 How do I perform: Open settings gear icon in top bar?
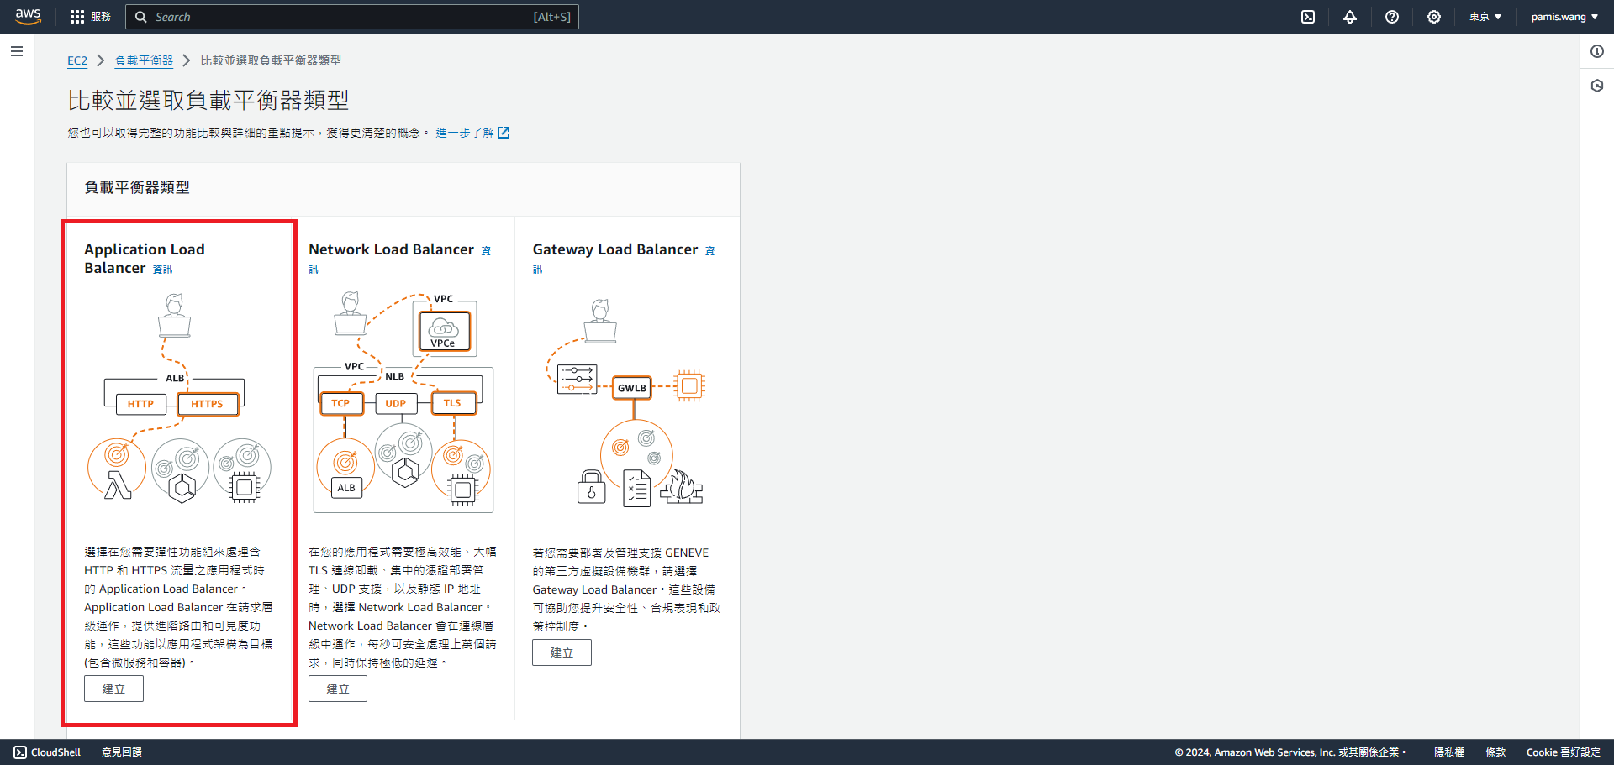(x=1434, y=17)
